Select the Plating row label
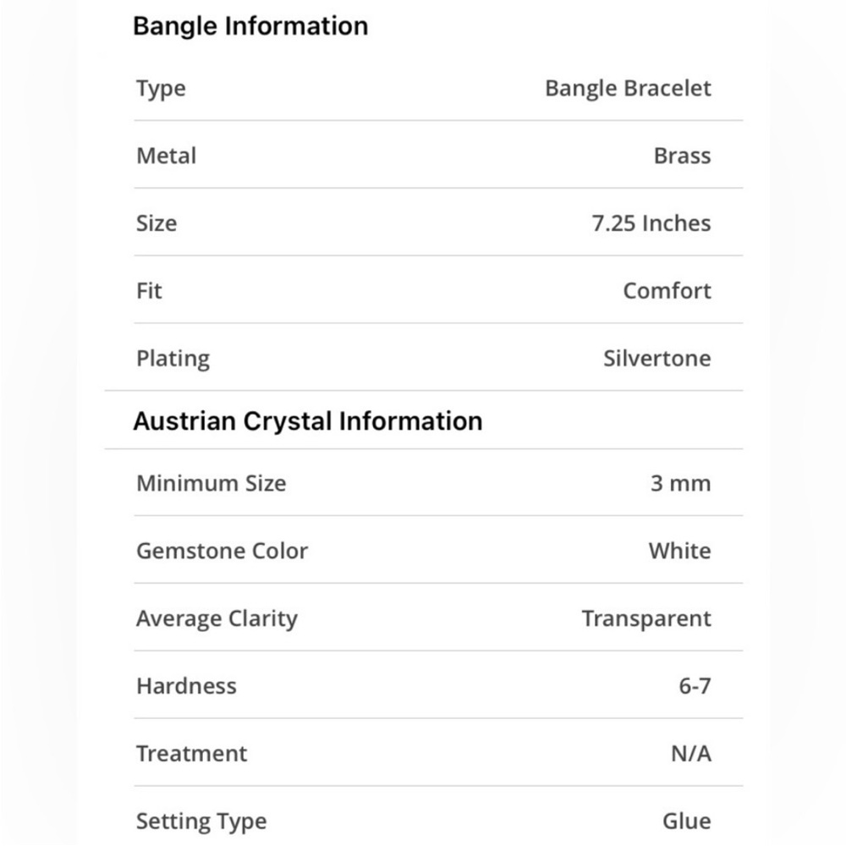 coord(173,359)
